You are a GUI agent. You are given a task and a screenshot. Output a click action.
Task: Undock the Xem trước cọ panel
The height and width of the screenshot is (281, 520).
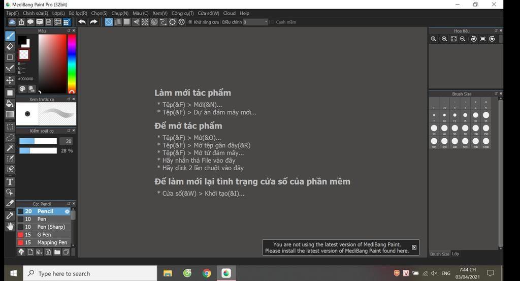(69, 99)
